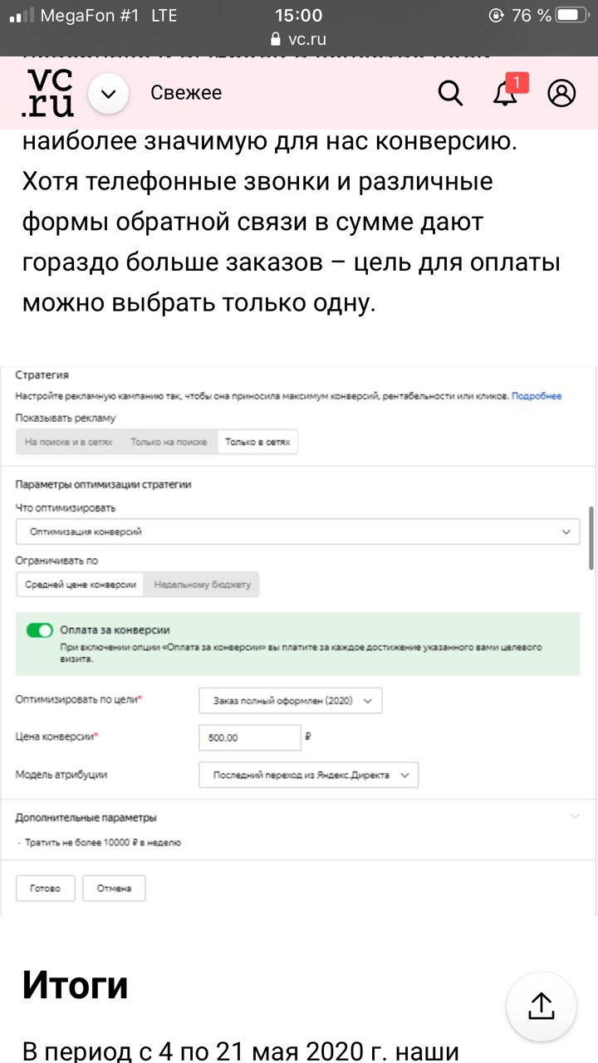Click the conversion price field 500,00
Viewport: 598px width, 1063px height.
[x=250, y=737]
